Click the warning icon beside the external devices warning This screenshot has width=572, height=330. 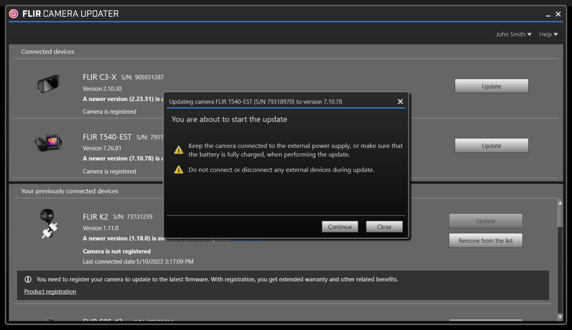tap(178, 169)
